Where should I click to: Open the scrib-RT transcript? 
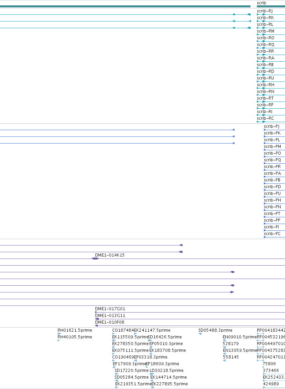point(266,98)
